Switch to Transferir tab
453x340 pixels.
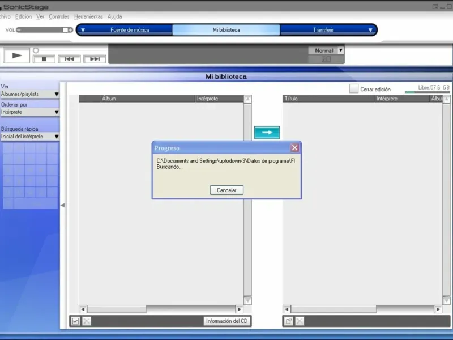point(323,30)
